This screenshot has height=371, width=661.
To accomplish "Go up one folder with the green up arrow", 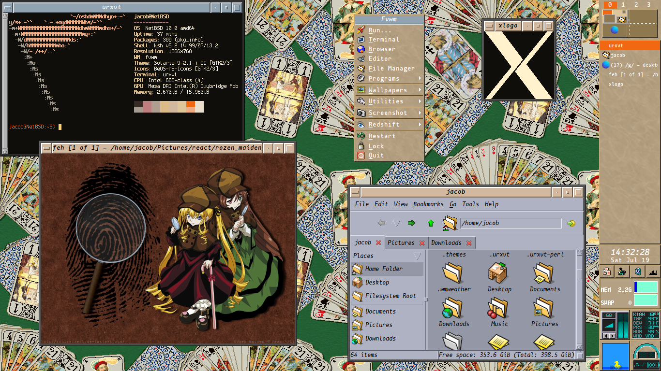I will [x=431, y=223].
